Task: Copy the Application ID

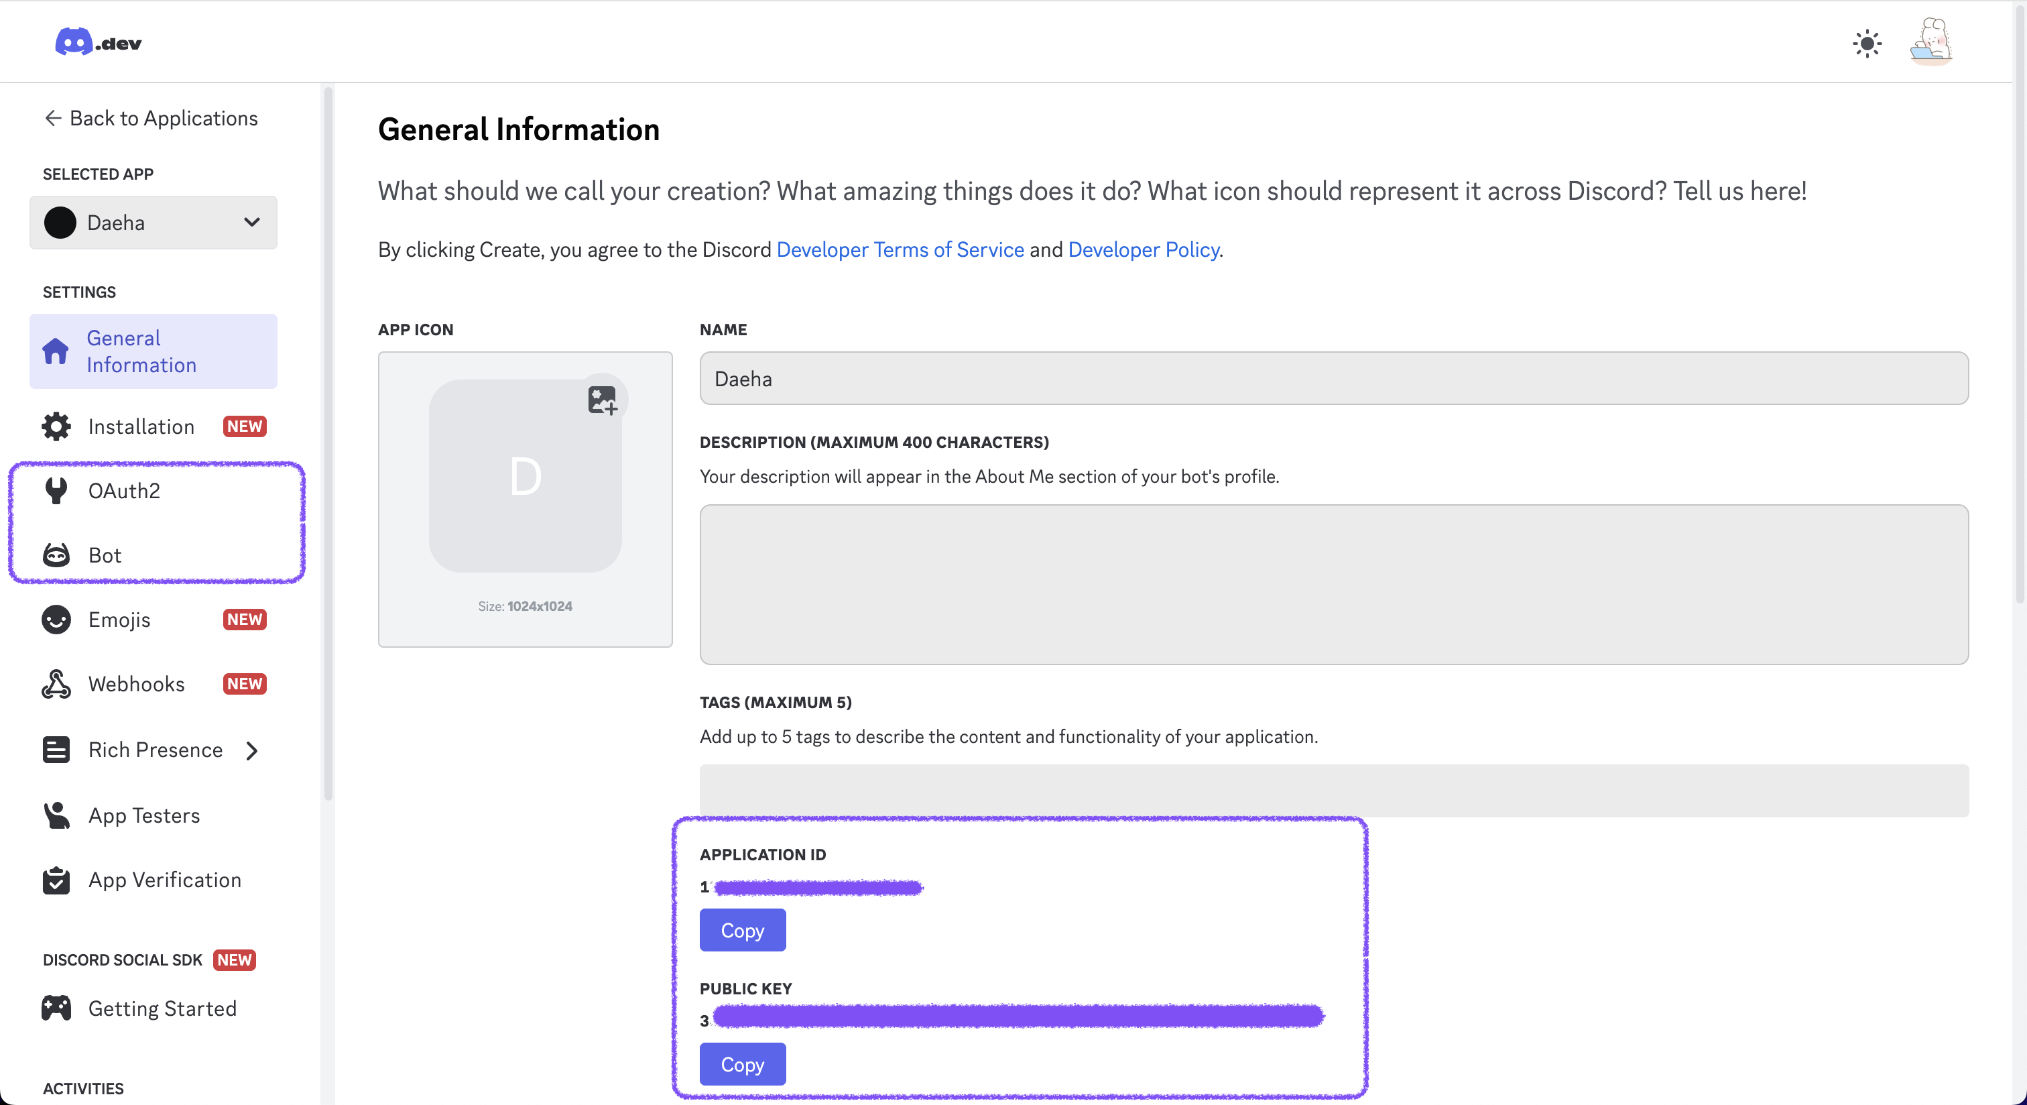Action: pyautogui.click(x=742, y=930)
